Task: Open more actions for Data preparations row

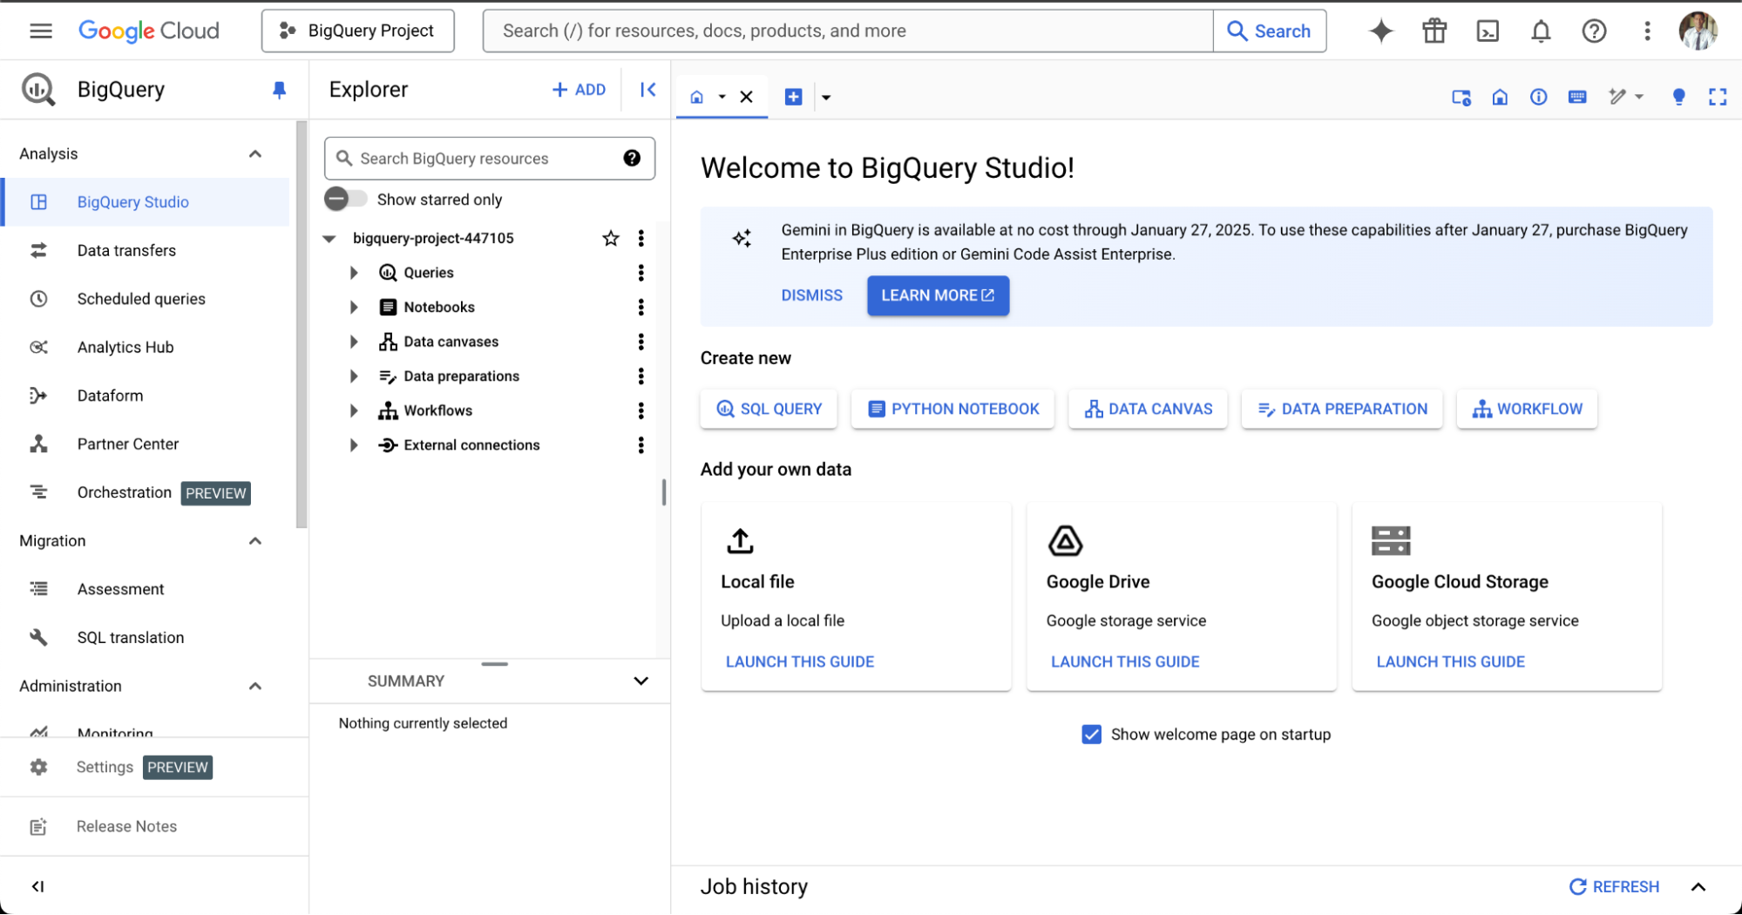Action: tap(641, 376)
